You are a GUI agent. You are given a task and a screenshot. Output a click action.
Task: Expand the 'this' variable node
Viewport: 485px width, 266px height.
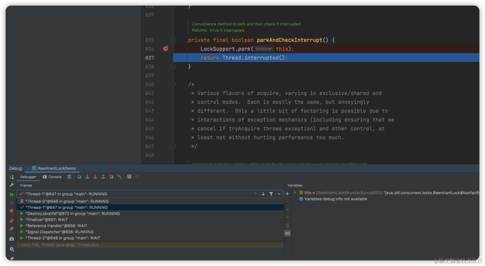pos(295,193)
